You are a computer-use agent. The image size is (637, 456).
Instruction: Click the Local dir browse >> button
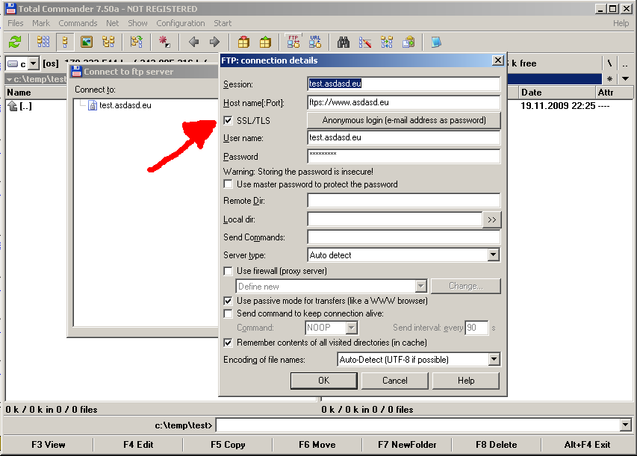491,219
